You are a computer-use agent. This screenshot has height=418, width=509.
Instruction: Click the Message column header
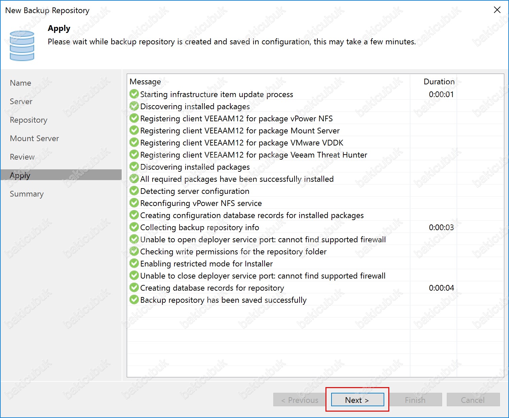tap(145, 82)
